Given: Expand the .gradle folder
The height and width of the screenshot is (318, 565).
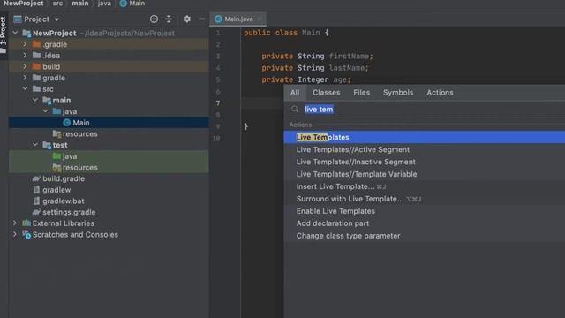Looking at the screenshot, I should point(25,44).
